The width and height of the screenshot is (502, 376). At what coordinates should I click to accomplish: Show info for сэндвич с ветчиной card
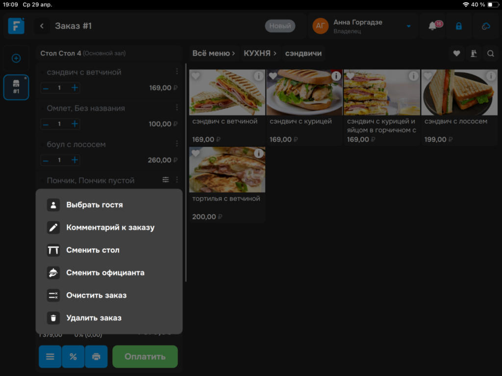[259, 76]
